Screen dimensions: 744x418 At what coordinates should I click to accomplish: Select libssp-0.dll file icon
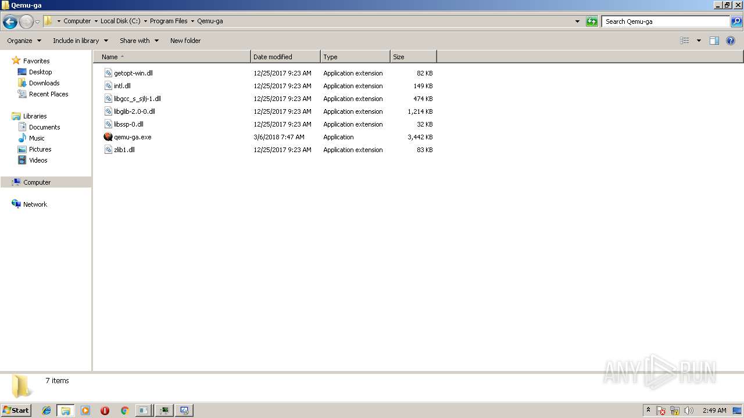(108, 124)
